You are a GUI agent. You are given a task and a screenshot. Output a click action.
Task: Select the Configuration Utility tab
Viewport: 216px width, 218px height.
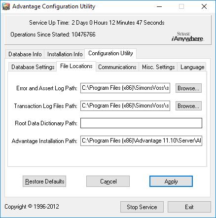pyautogui.click(x=110, y=53)
